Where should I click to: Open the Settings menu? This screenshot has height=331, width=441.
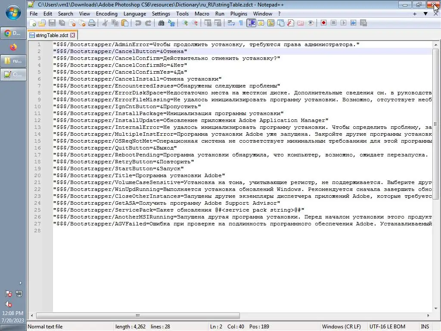161,14
